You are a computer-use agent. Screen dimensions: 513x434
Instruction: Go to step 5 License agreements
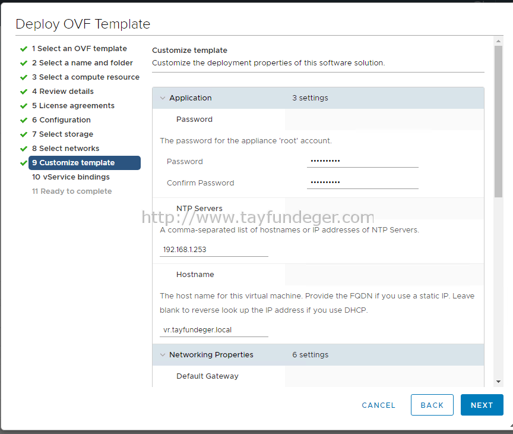pyautogui.click(x=73, y=105)
